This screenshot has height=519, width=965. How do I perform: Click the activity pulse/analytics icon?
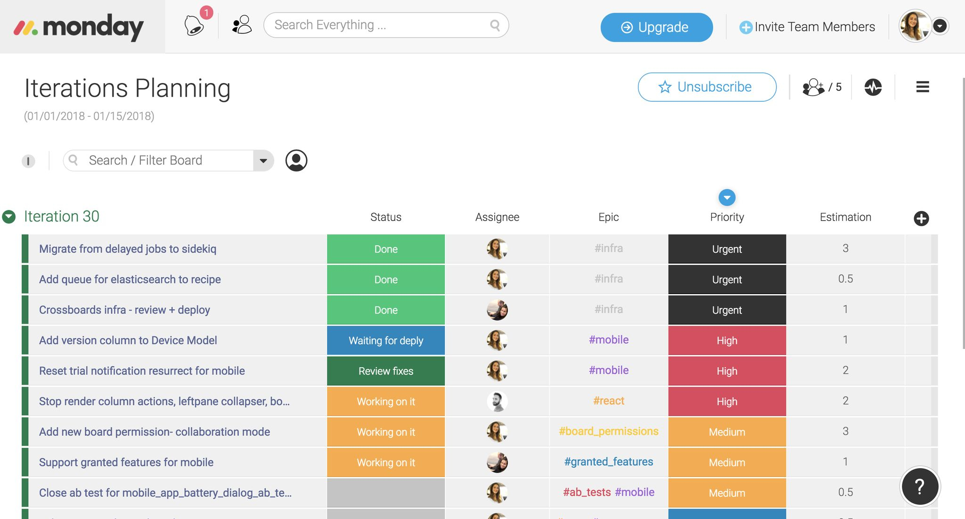point(872,86)
